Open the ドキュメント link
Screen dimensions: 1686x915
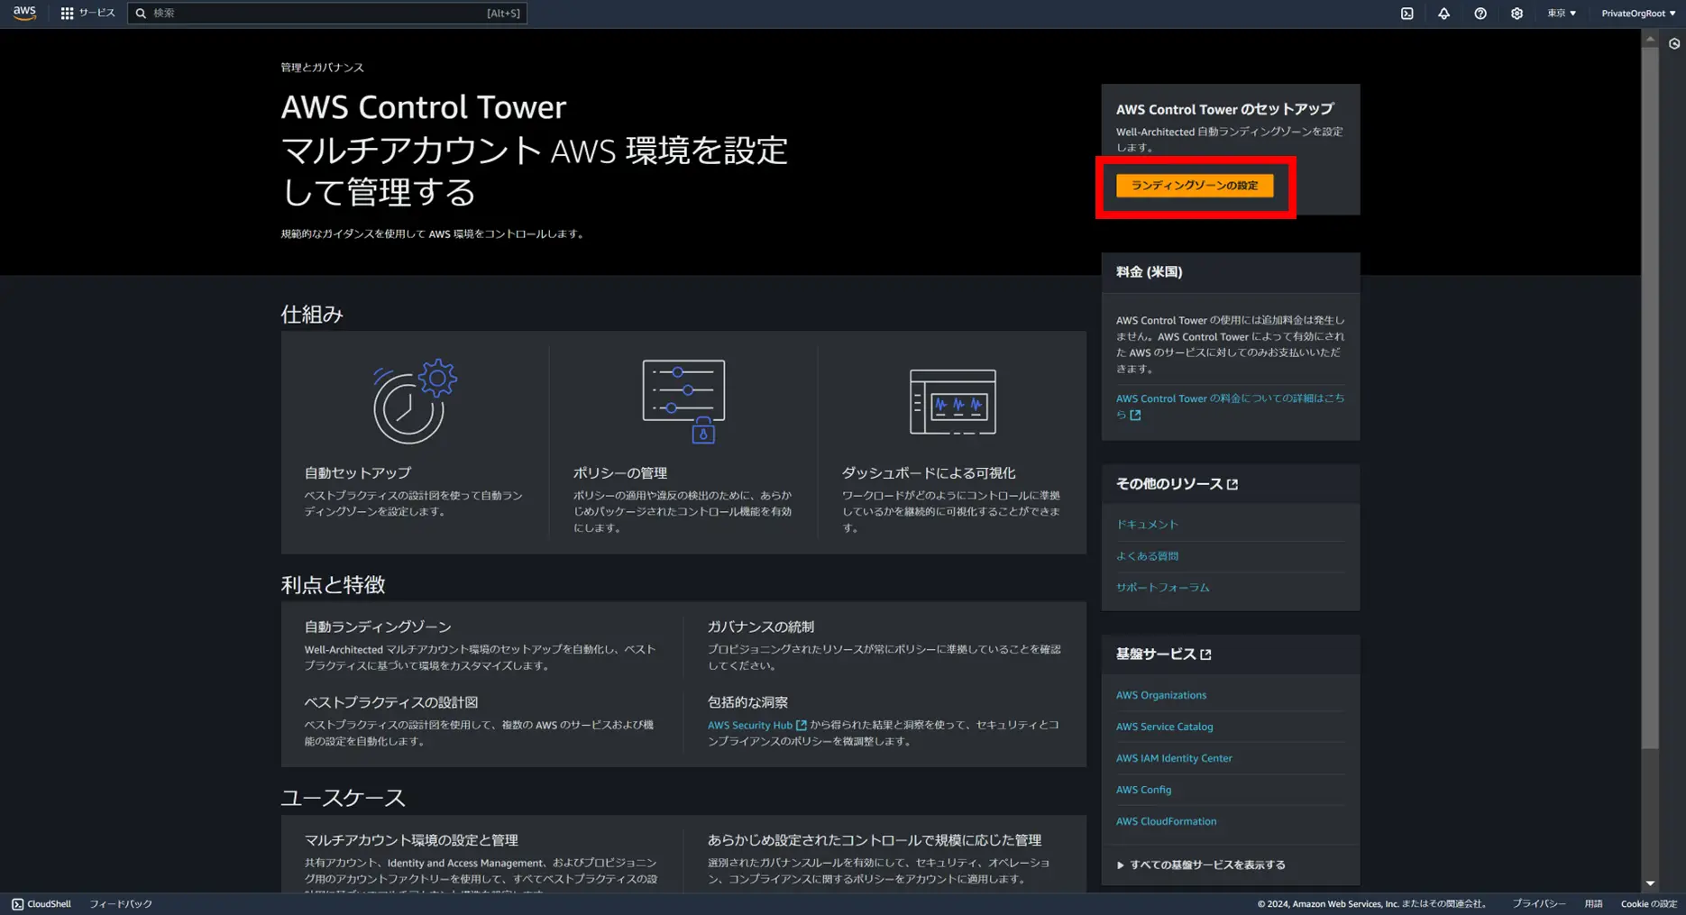(x=1147, y=525)
